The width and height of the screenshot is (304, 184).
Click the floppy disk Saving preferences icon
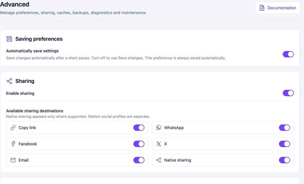[9, 39]
